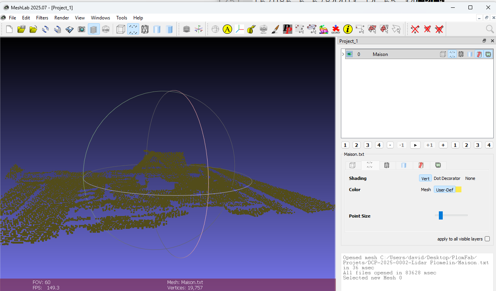Choose 'Mesh' color option
Image resolution: width=496 pixels, height=291 pixels.
pos(426,190)
